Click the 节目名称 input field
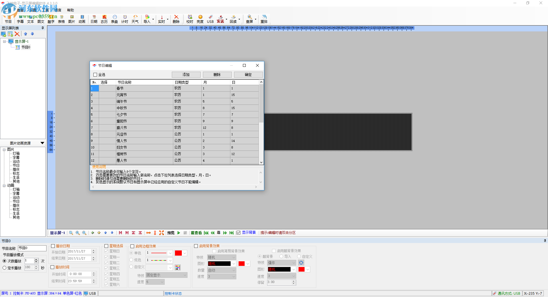548x297 pixels. click(x=32, y=248)
